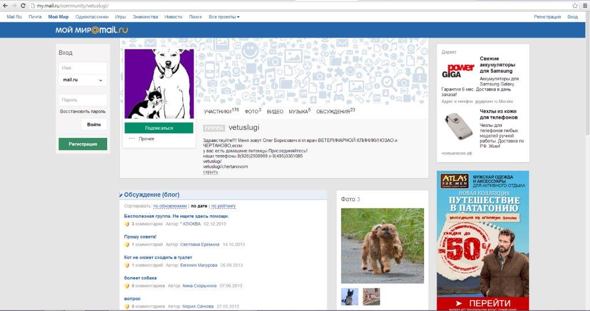Select Мой Мир in top navigation
Screen dimensions: 590x311
(58, 17)
